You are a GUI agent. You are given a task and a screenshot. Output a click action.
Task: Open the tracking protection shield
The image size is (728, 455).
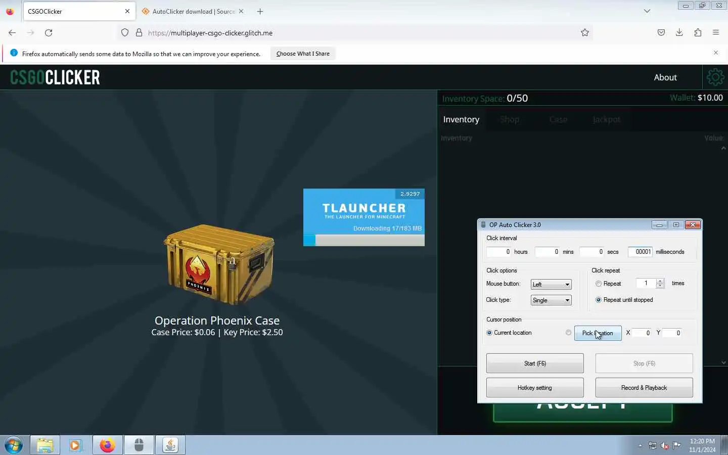(x=125, y=33)
